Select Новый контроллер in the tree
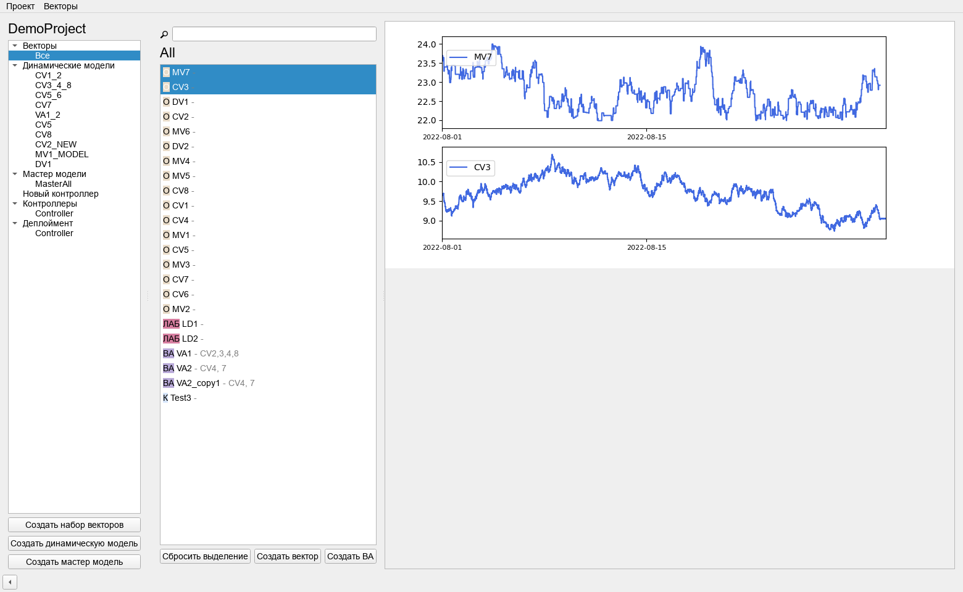The height and width of the screenshot is (592, 963). [60, 194]
